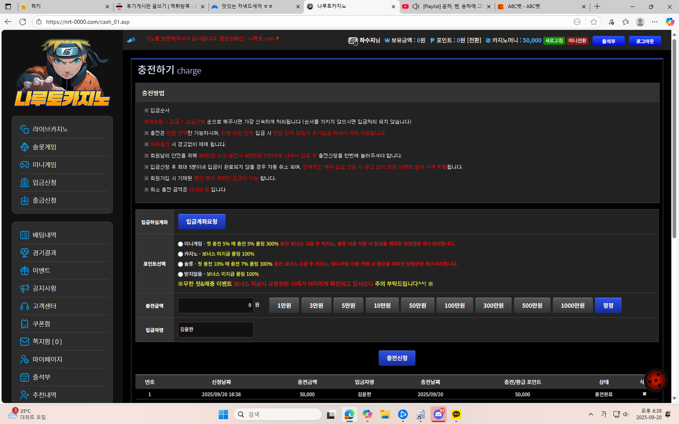Go to 출금신청 in the sidebar
Viewport: 679px width, 424px height.
click(x=44, y=201)
